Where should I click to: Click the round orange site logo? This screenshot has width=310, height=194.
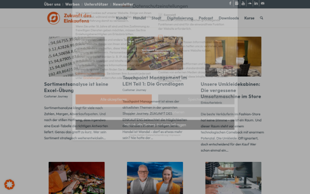(x=53, y=18)
